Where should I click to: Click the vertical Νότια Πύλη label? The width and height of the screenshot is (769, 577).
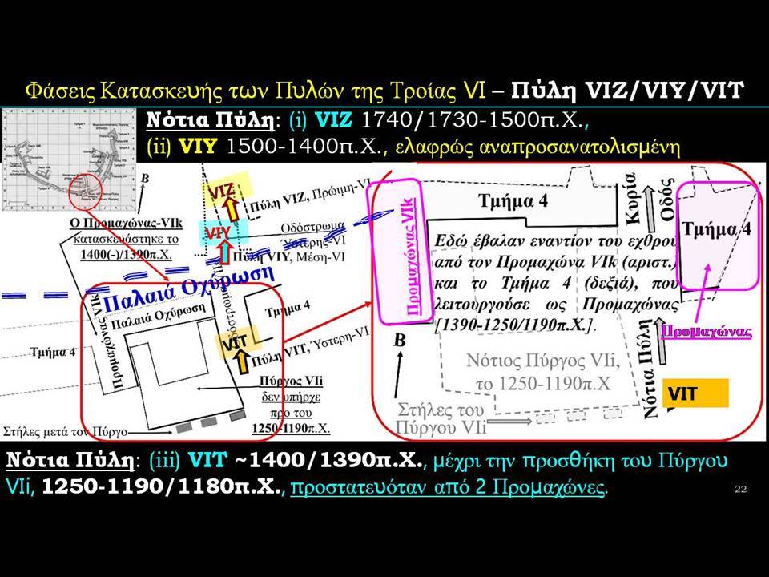tap(650, 368)
